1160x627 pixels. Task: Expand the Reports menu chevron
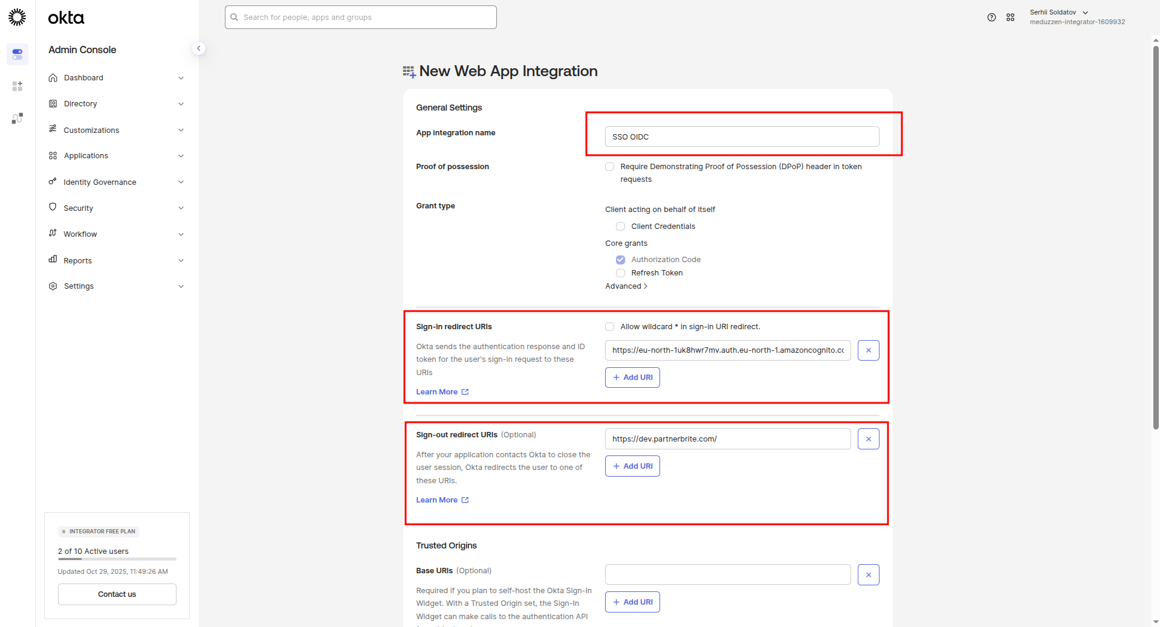[x=181, y=260]
